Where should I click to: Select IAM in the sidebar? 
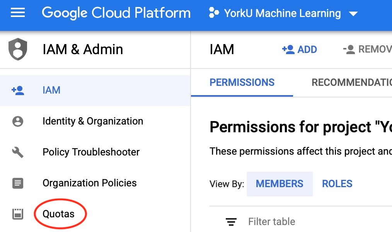(x=95, y=90)
